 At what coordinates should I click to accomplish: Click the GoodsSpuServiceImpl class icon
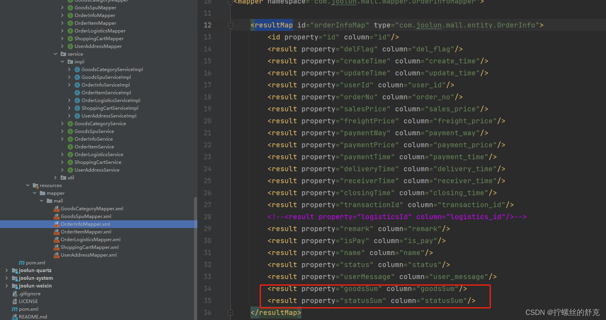(77, 77)
